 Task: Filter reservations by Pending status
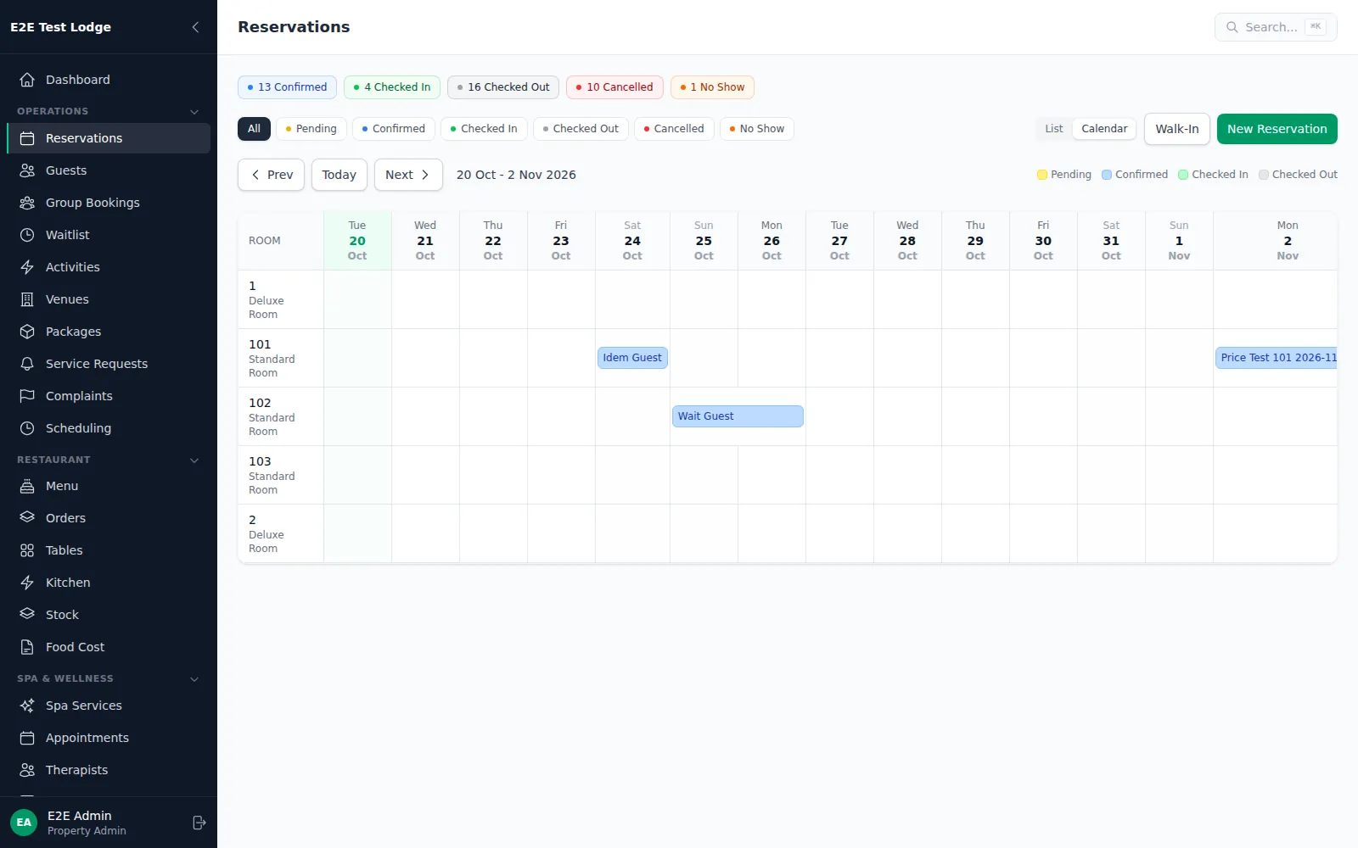click(311, 129)
